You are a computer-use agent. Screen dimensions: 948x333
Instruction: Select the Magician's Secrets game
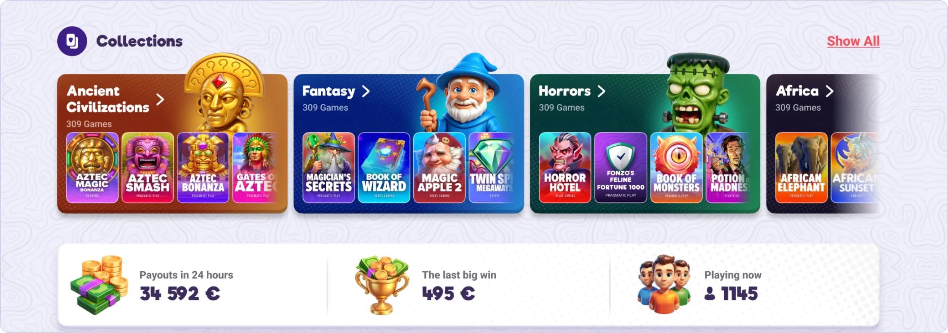click(x=329, y=168)
